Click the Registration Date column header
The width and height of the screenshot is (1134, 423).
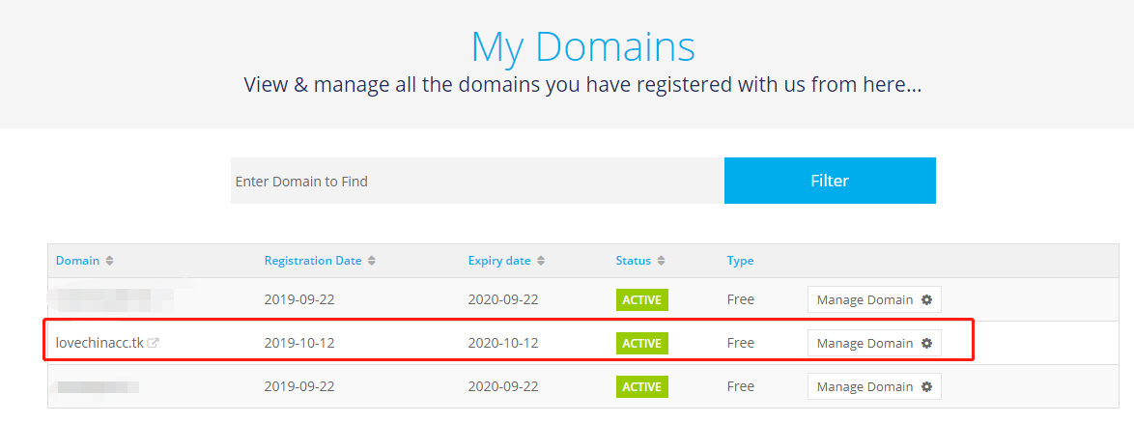(x=312, y=261)
